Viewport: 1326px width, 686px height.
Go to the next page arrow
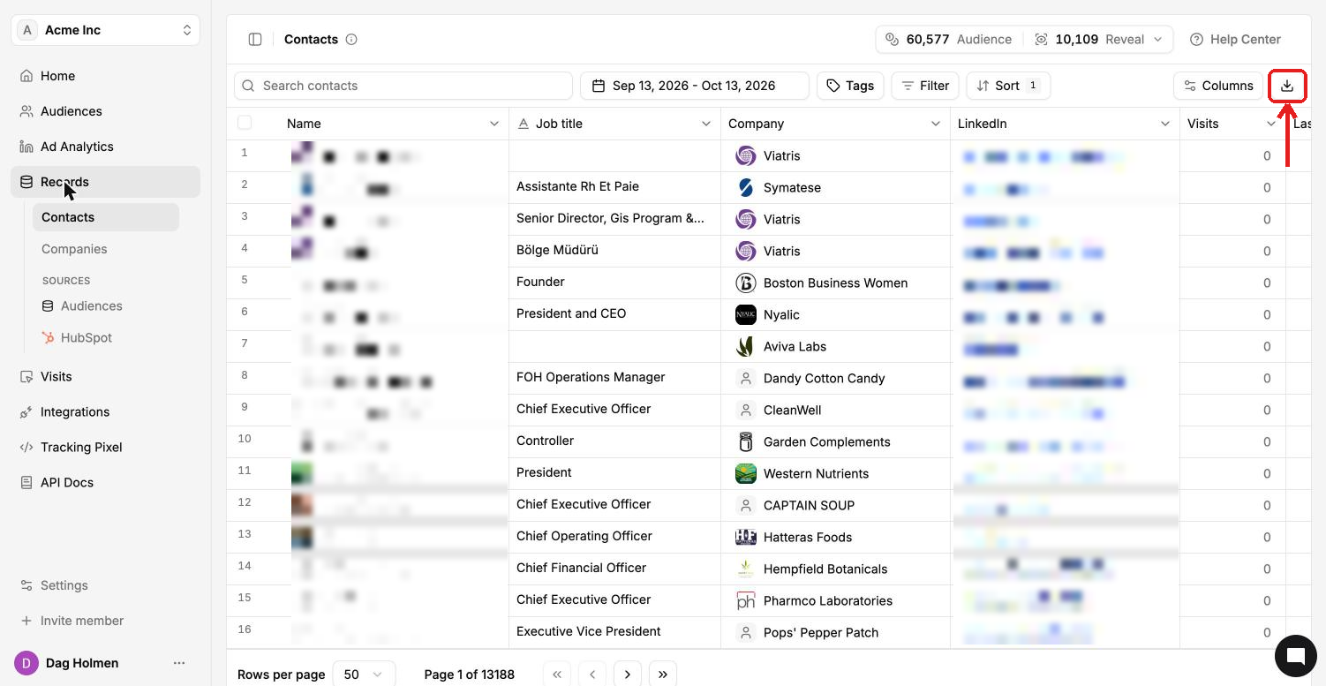(628, 675)
